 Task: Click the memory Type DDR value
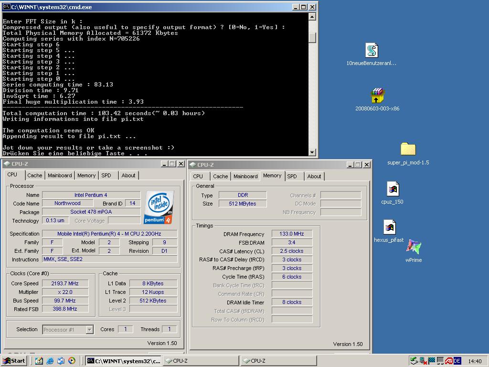coord(242,195)
